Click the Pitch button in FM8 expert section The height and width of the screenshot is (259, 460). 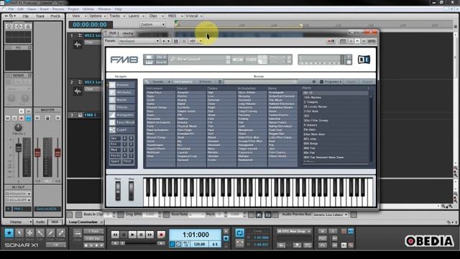(x=127, y=161)
